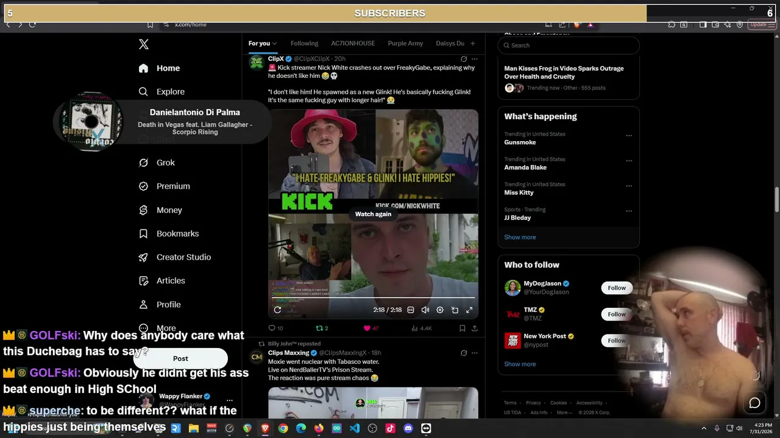Screen dimensions: 780x438
Task: View analytics for the ClipX post
Action: tap(421, 328)
